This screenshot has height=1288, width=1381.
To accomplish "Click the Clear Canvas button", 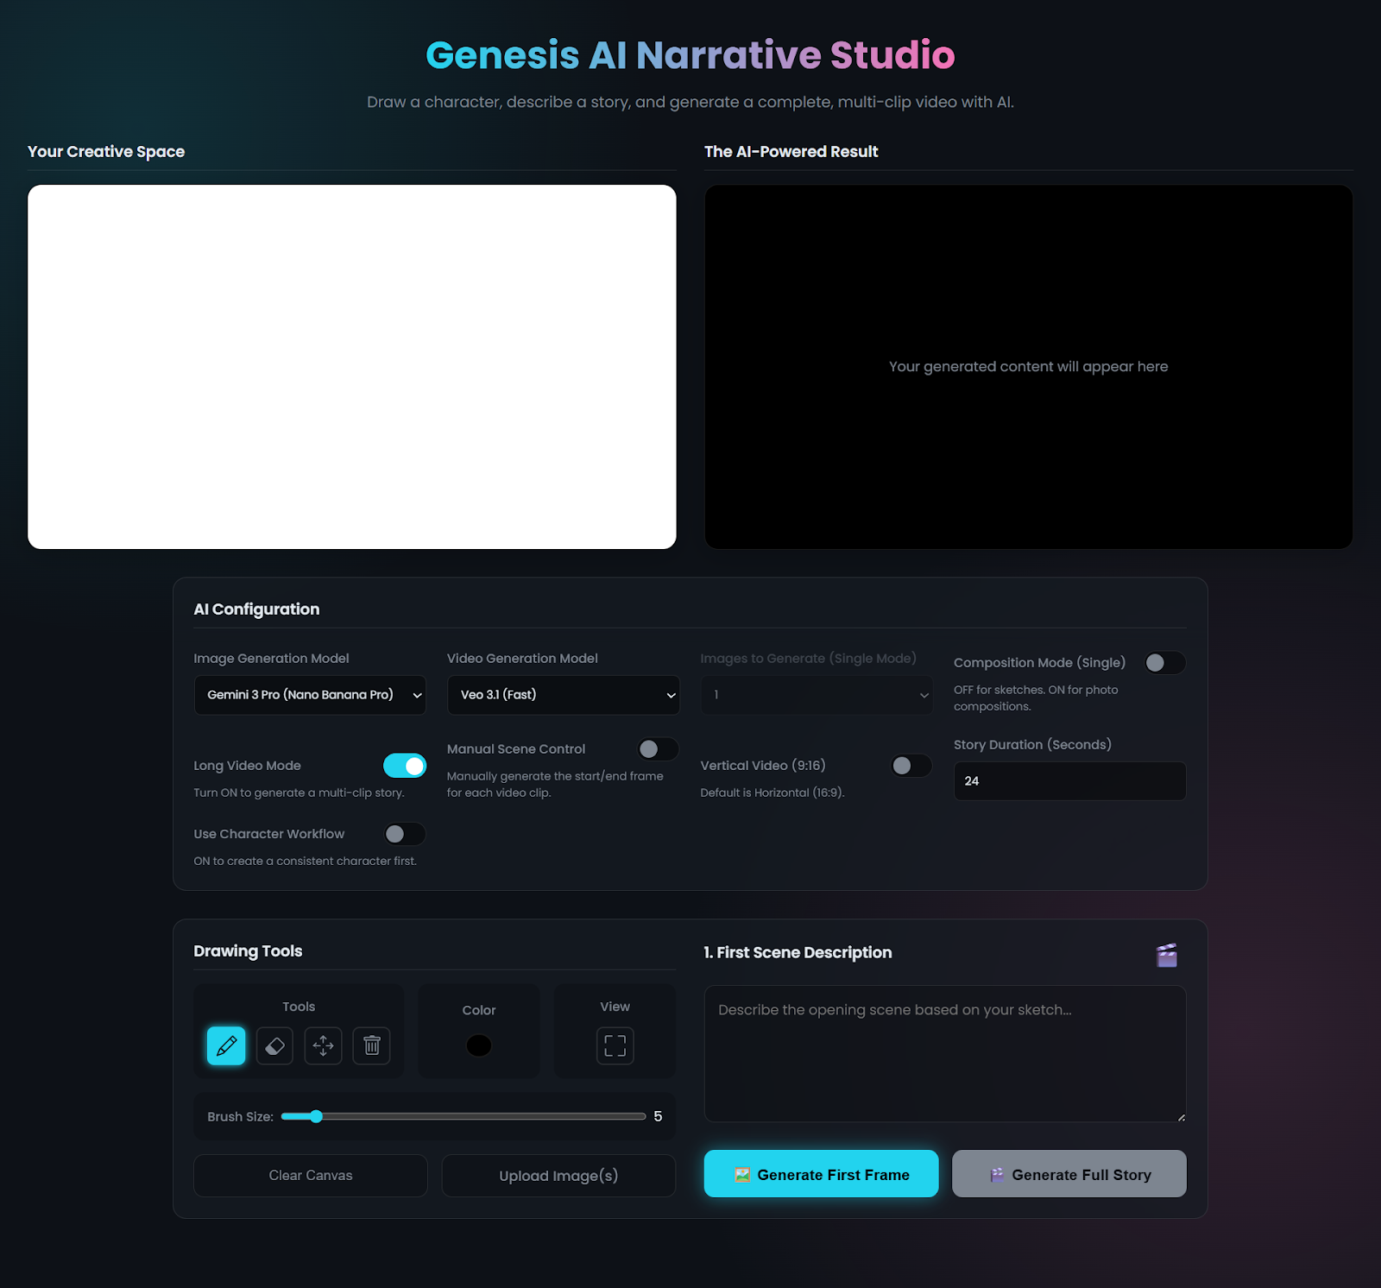I will coord(310,1175).
